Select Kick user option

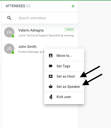(64, 97)
